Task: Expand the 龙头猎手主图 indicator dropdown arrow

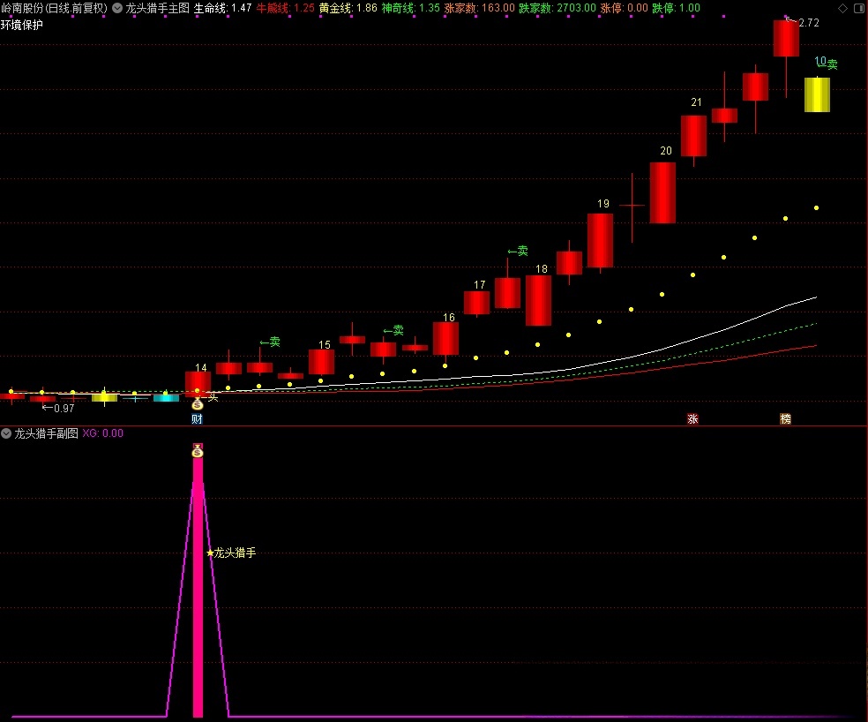Action: 117,8
